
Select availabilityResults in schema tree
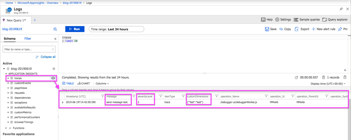pos(25,107)
